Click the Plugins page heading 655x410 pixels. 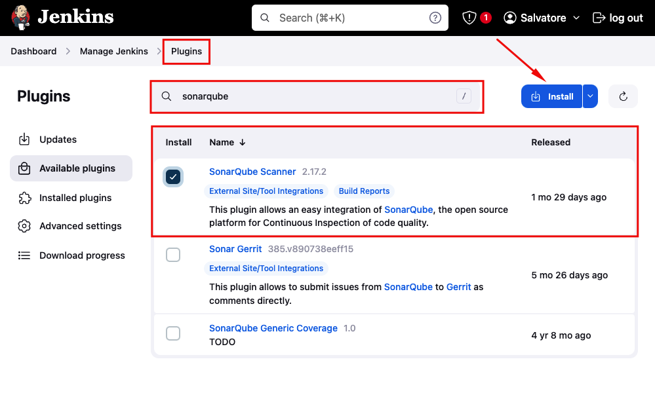pos(43,96)
